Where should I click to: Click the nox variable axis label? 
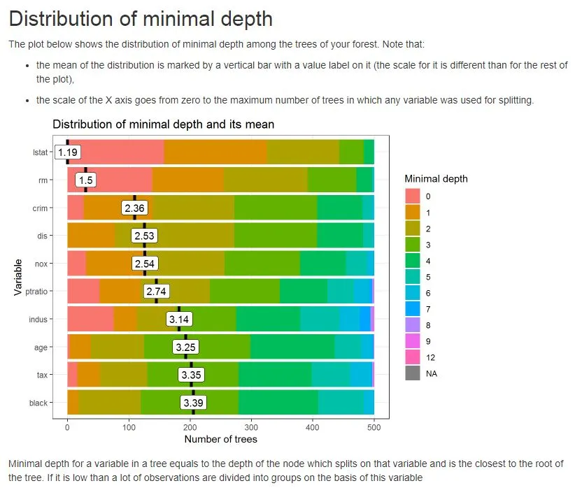click(x=41, y=264)
